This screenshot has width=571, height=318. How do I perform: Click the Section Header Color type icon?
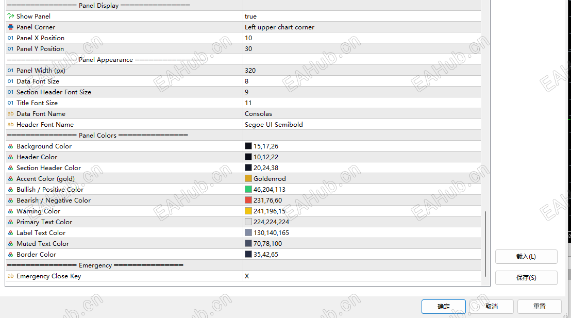[10, 168]
